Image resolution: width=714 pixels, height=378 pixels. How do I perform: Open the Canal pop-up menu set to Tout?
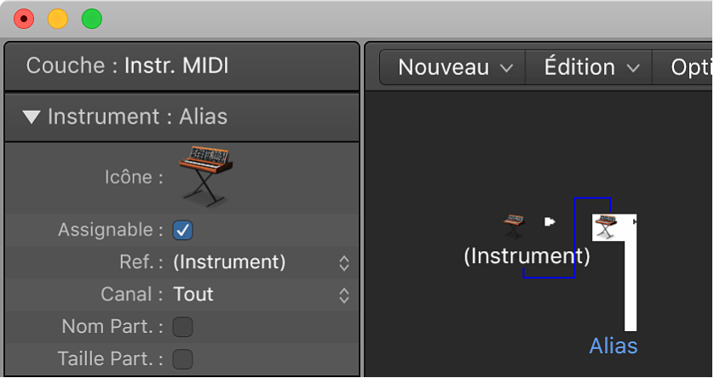[261, 295]
